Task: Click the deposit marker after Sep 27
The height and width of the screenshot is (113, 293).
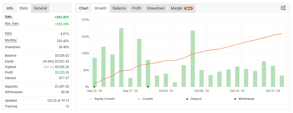Action: 148,87
